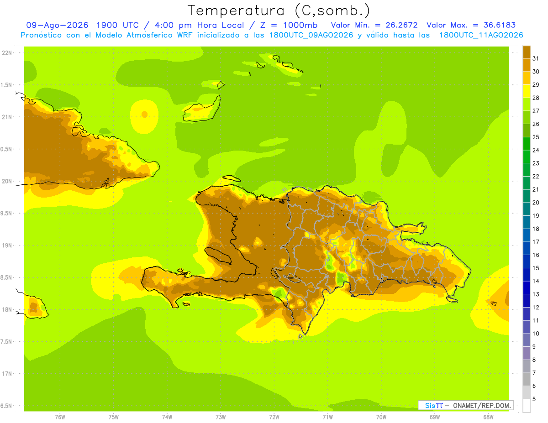Click the yellow swatch between 28 and 29

(x=527, y=91)
